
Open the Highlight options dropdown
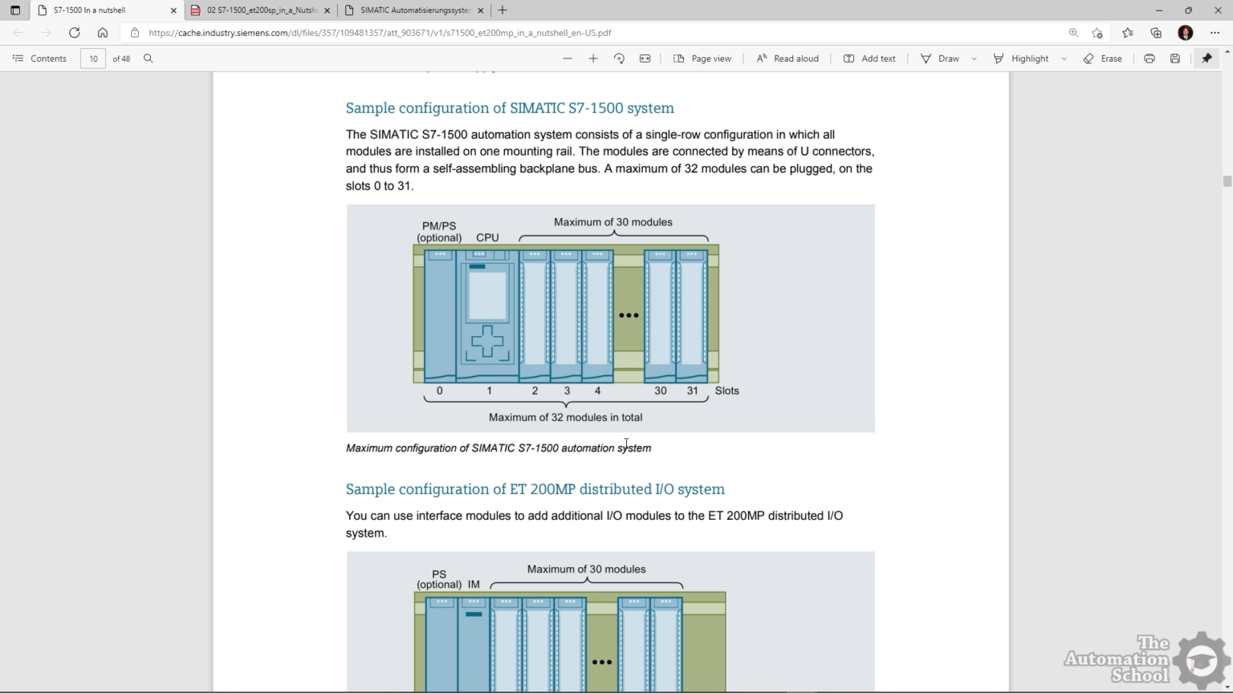coord(1064,58)
